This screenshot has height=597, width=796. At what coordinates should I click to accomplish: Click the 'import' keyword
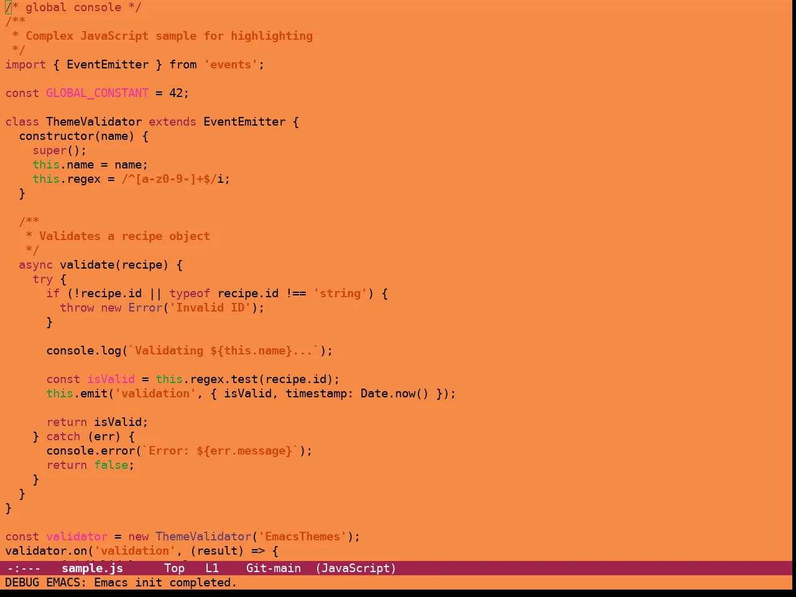[x=25, y=65]
